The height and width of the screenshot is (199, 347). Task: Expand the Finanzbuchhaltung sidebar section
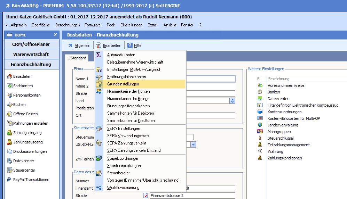tap(31, 64)
